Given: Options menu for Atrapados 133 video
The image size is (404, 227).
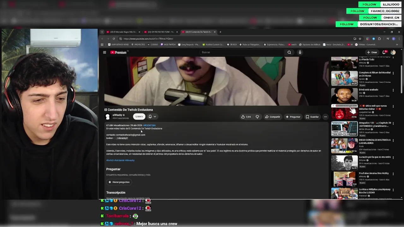Looking at the screenshot, I should click(393, 124).
